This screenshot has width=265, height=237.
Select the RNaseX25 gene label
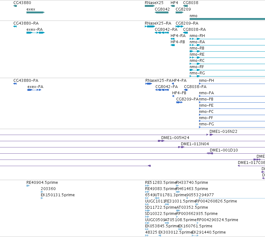(154, 3)
